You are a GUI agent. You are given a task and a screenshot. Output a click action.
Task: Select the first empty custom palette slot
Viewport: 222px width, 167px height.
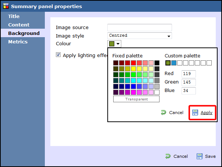pyautogui.click(x=180, y=63)
